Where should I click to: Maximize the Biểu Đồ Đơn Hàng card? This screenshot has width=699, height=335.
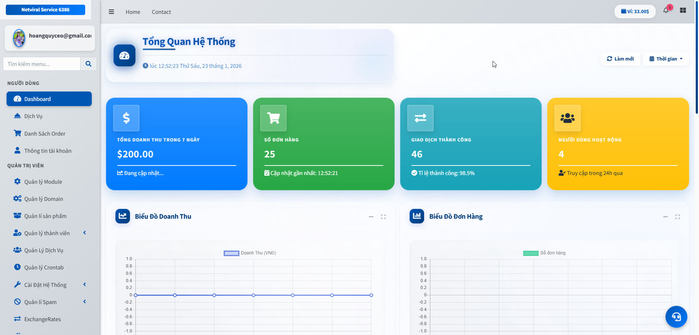[x=678, y=217]
